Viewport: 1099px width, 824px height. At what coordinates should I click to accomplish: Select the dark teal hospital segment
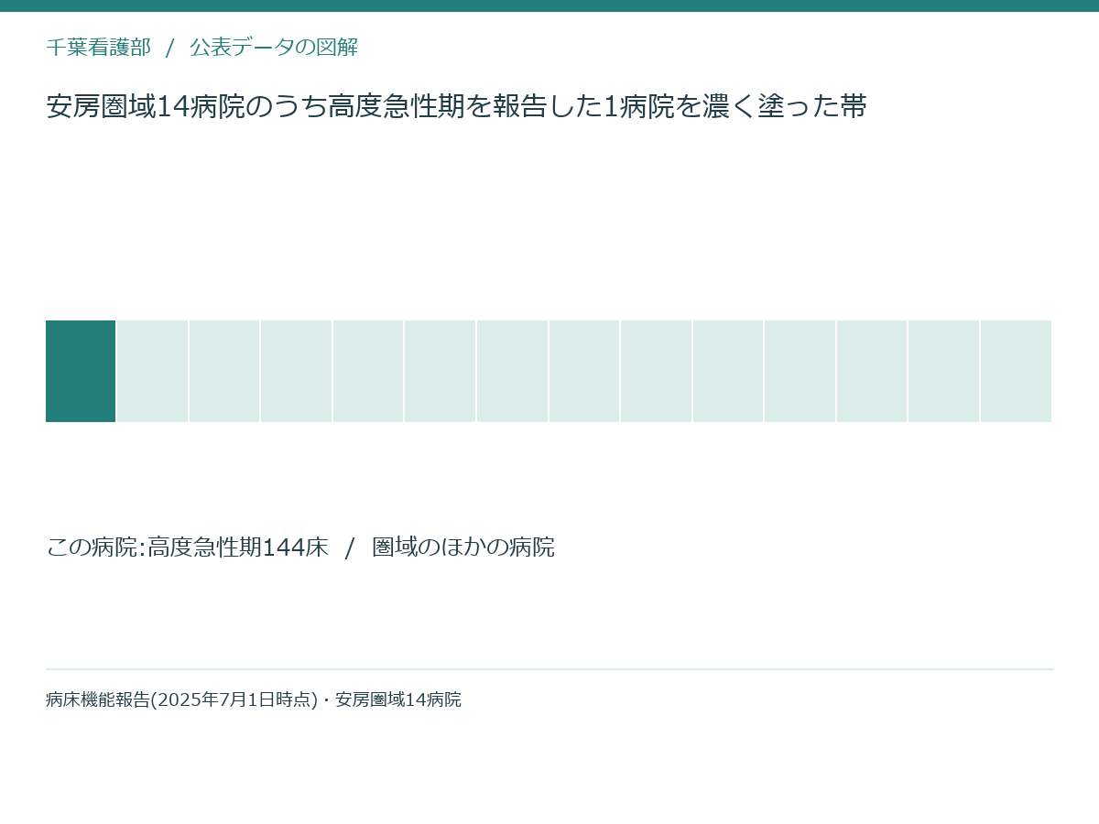(x=81, y=371)
